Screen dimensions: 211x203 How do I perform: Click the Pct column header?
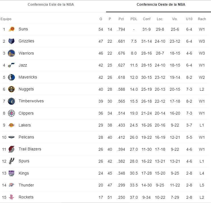[x=121, y=19]
